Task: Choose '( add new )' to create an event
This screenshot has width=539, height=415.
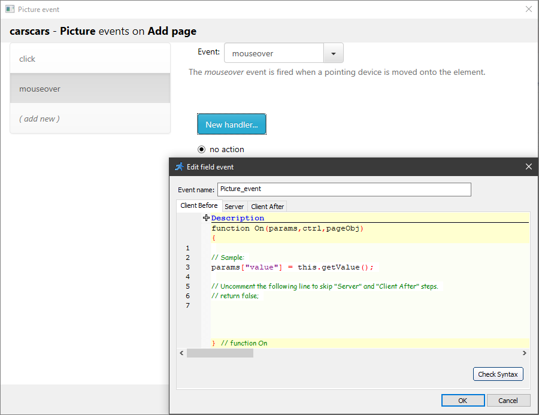Action: (x=39, y=119)
